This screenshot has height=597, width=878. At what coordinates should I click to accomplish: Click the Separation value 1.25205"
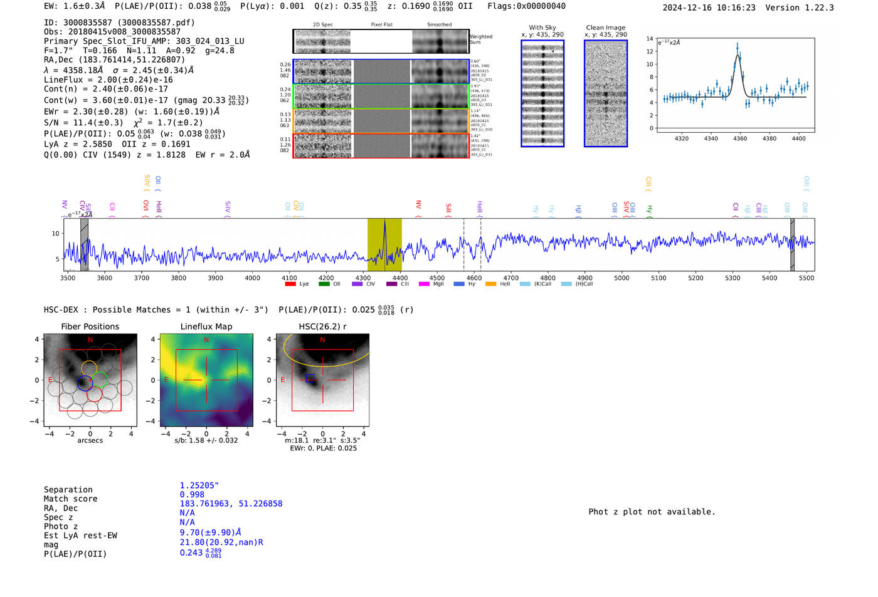(199, 485)
